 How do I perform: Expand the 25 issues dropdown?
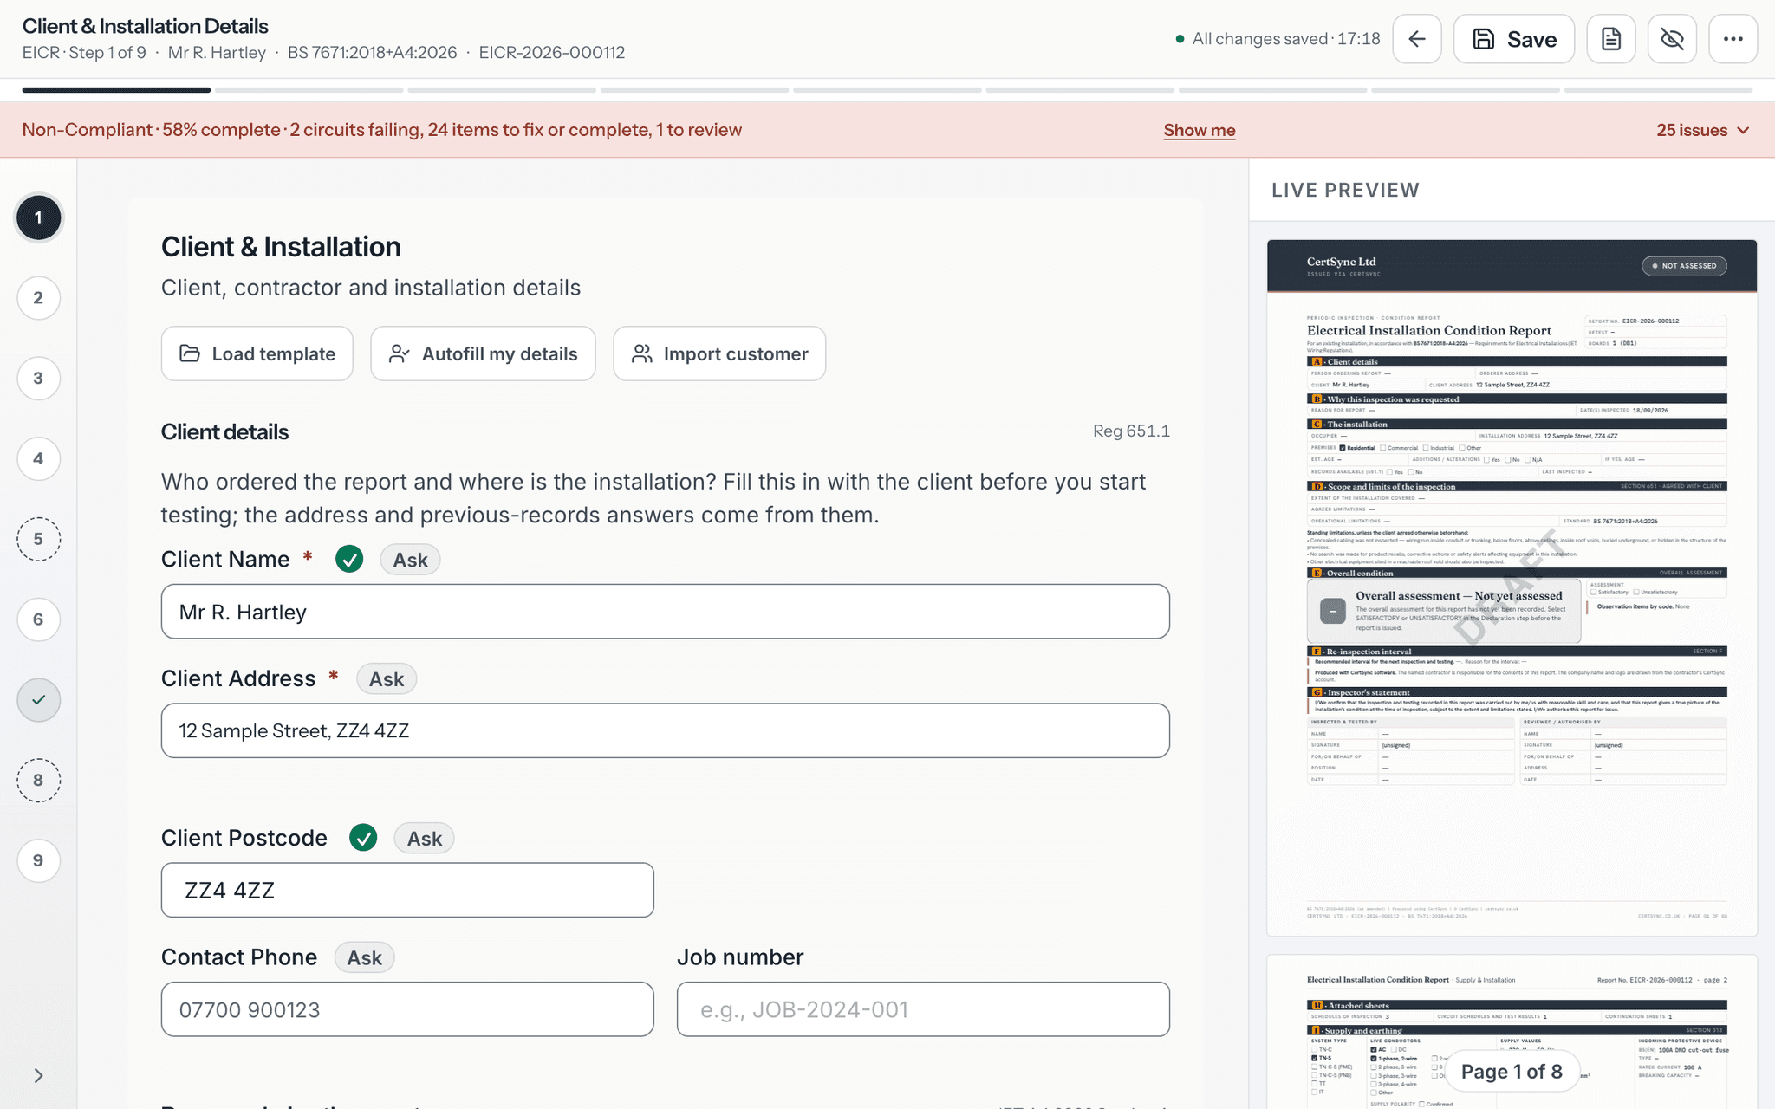1703,130
